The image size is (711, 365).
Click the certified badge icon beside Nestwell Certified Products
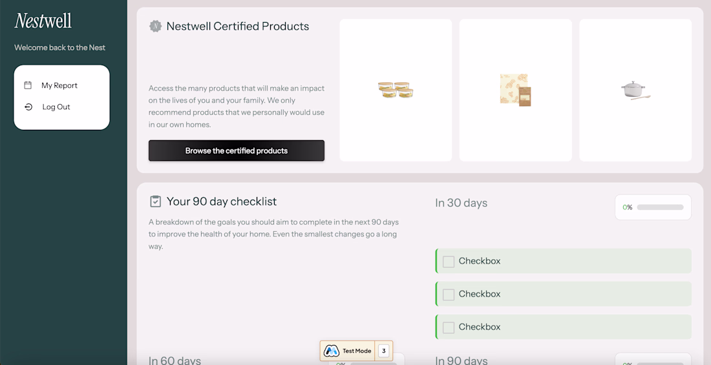tap(155, 26)
